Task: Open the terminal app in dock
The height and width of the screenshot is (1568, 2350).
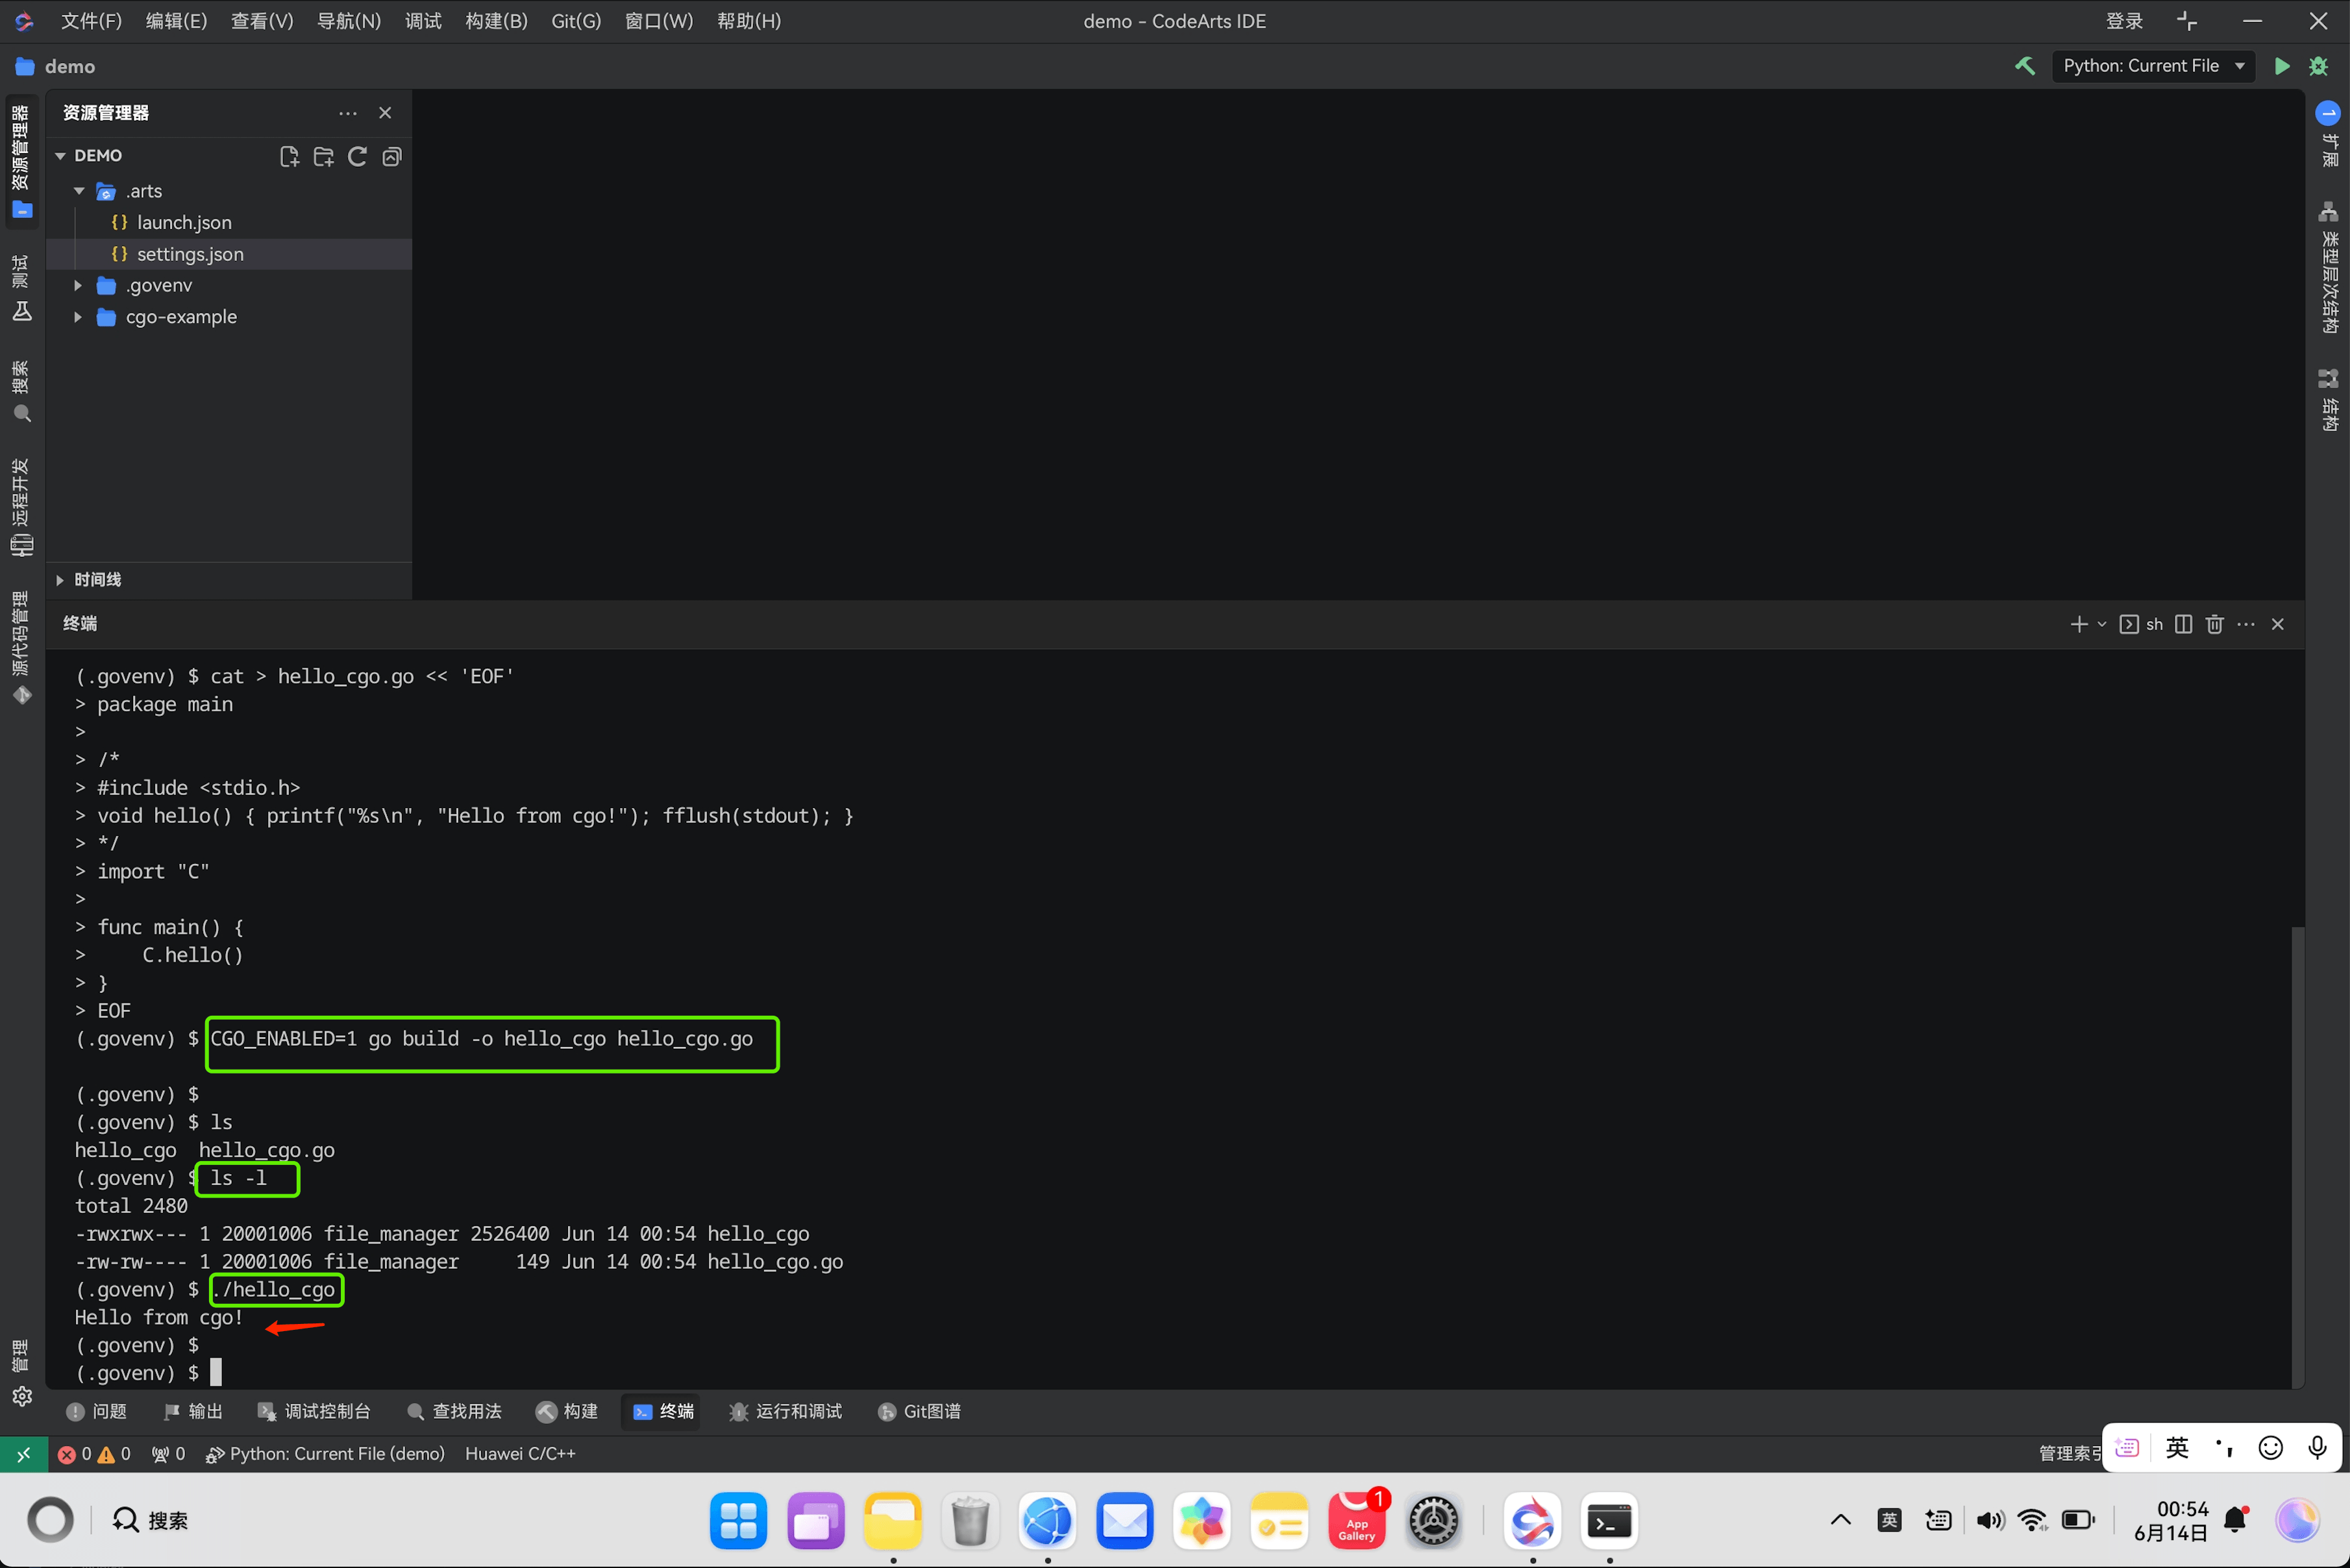Action: 1609,1521
